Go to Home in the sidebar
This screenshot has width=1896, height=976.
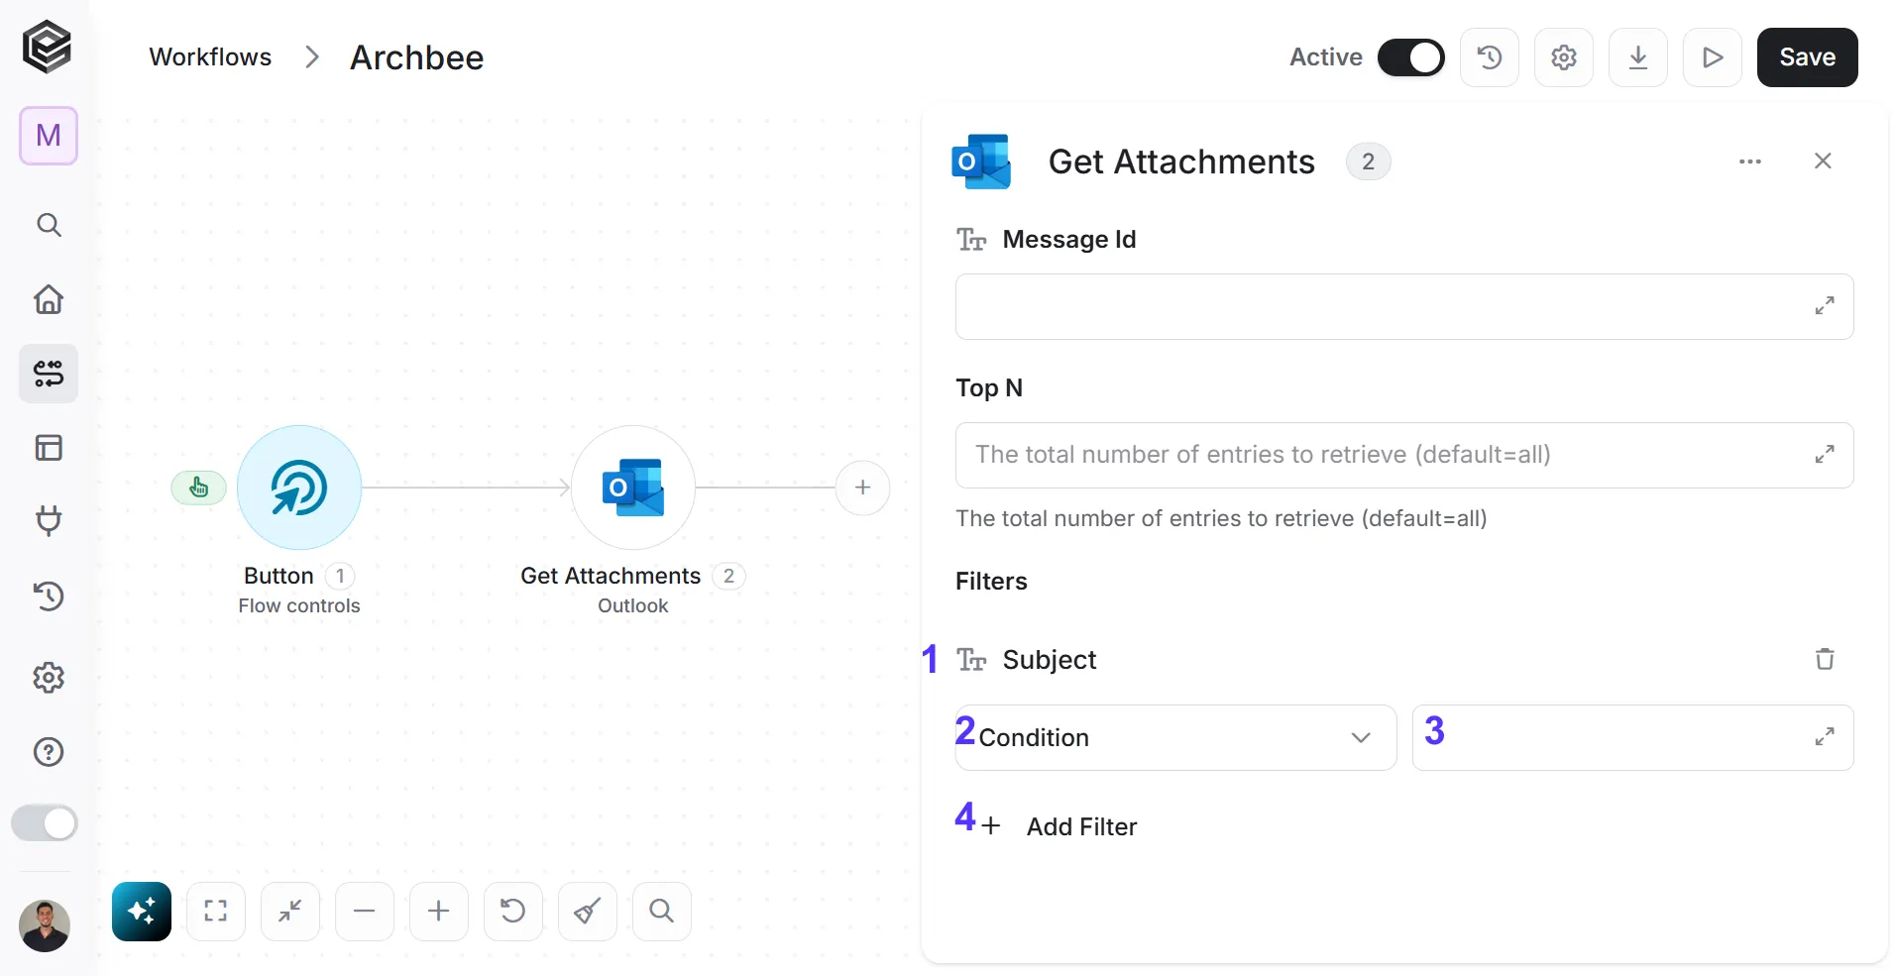coord(49,299)
